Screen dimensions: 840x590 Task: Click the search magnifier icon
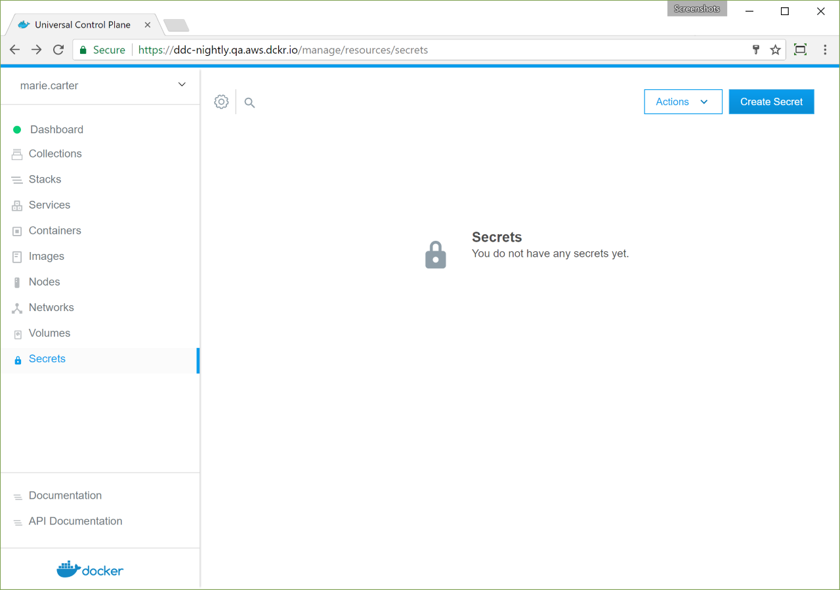[x=249, y=102]
